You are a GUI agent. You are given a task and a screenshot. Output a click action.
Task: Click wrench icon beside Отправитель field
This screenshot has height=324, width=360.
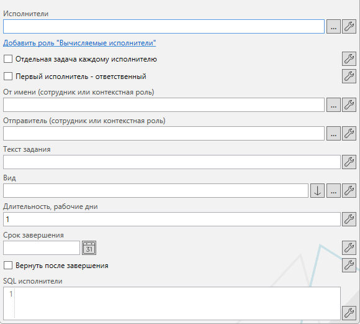pos(349,134)
